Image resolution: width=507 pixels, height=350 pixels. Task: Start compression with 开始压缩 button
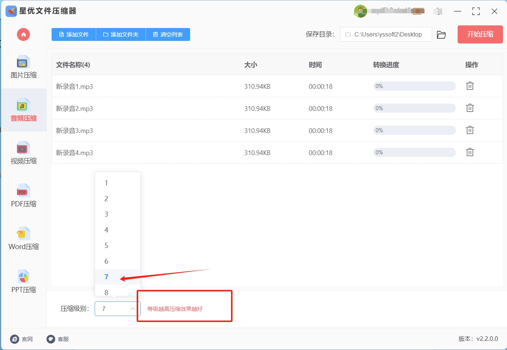480,34
